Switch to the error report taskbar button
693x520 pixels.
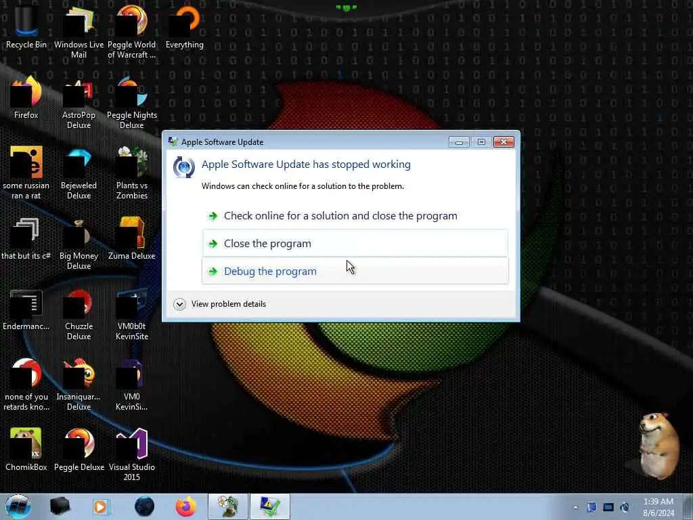pyautogui.click(x=269, y=506)
